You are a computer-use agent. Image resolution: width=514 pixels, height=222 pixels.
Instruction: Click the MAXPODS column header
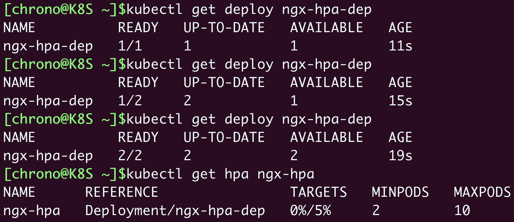(482, 192)
